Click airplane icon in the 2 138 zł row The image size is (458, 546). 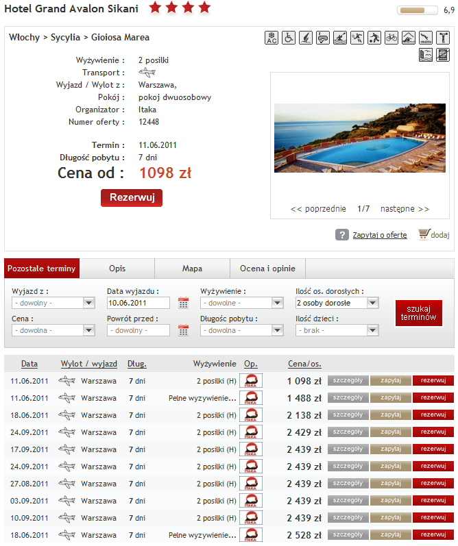[x=67, y=415]
